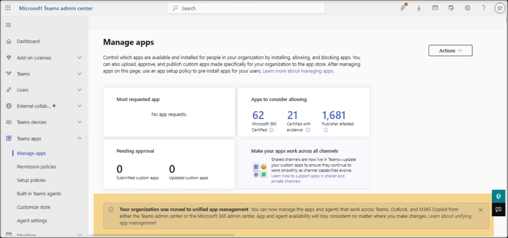
Task: Click the Teams people icon in sidebar
Action: click(9, 74)
